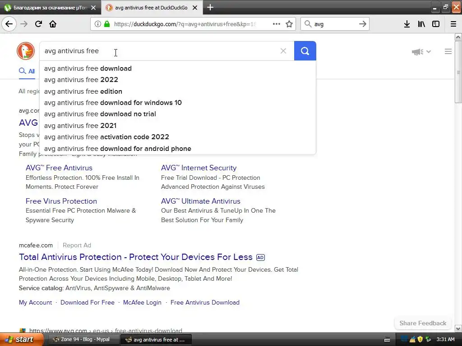Click the page scrollbar down arrow
The height and width of the screenshot is (346, 462).
click(x=458, y=328)
